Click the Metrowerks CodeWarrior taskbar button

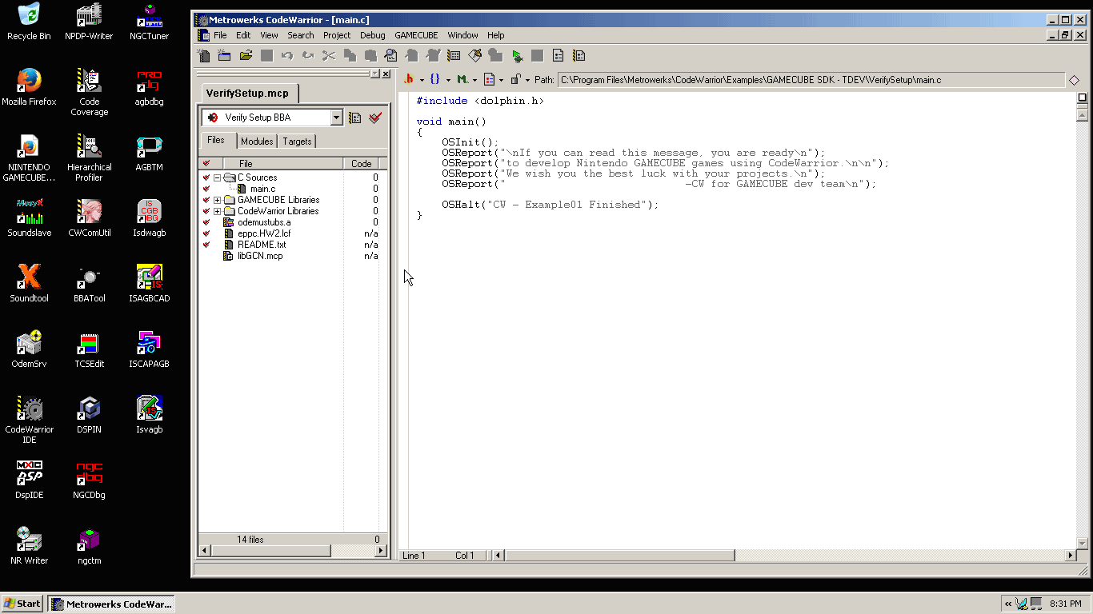point(110,604)
